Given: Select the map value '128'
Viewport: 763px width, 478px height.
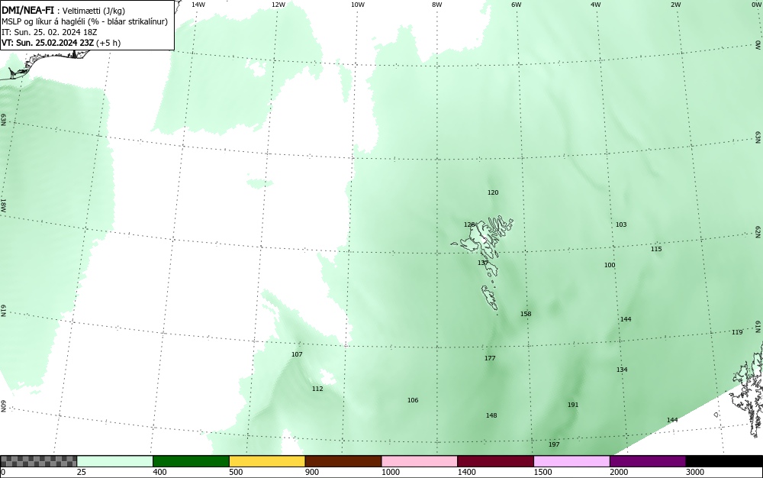Looking at the screenshot, I should (469, 225).
